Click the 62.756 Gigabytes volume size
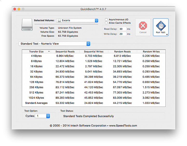This screenshot has width=187, height=146. pos(68,32)
